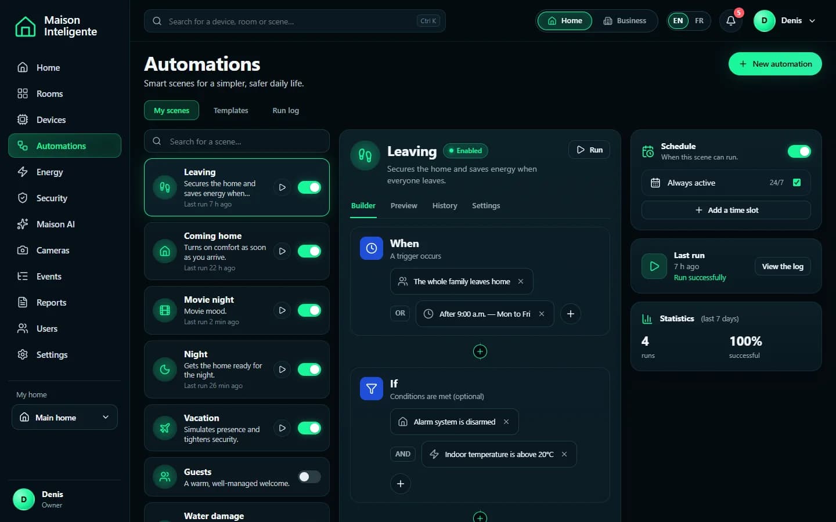
Task: Expand the Main home selector
Action: pos(64,418)
